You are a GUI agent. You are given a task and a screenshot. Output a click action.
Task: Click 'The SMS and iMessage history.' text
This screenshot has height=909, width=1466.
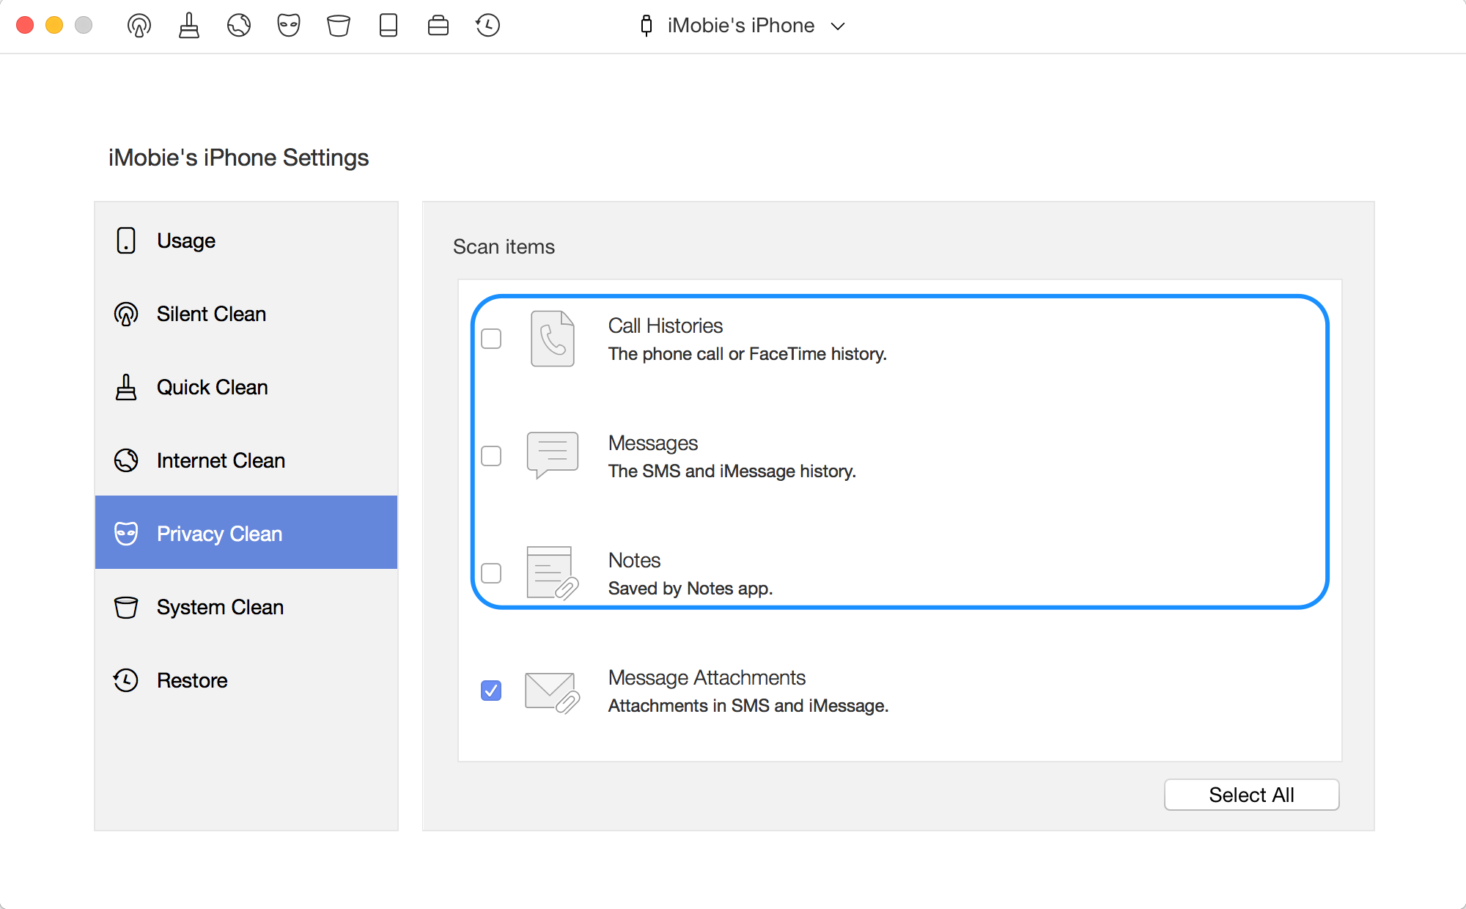(x=732, y=471)
